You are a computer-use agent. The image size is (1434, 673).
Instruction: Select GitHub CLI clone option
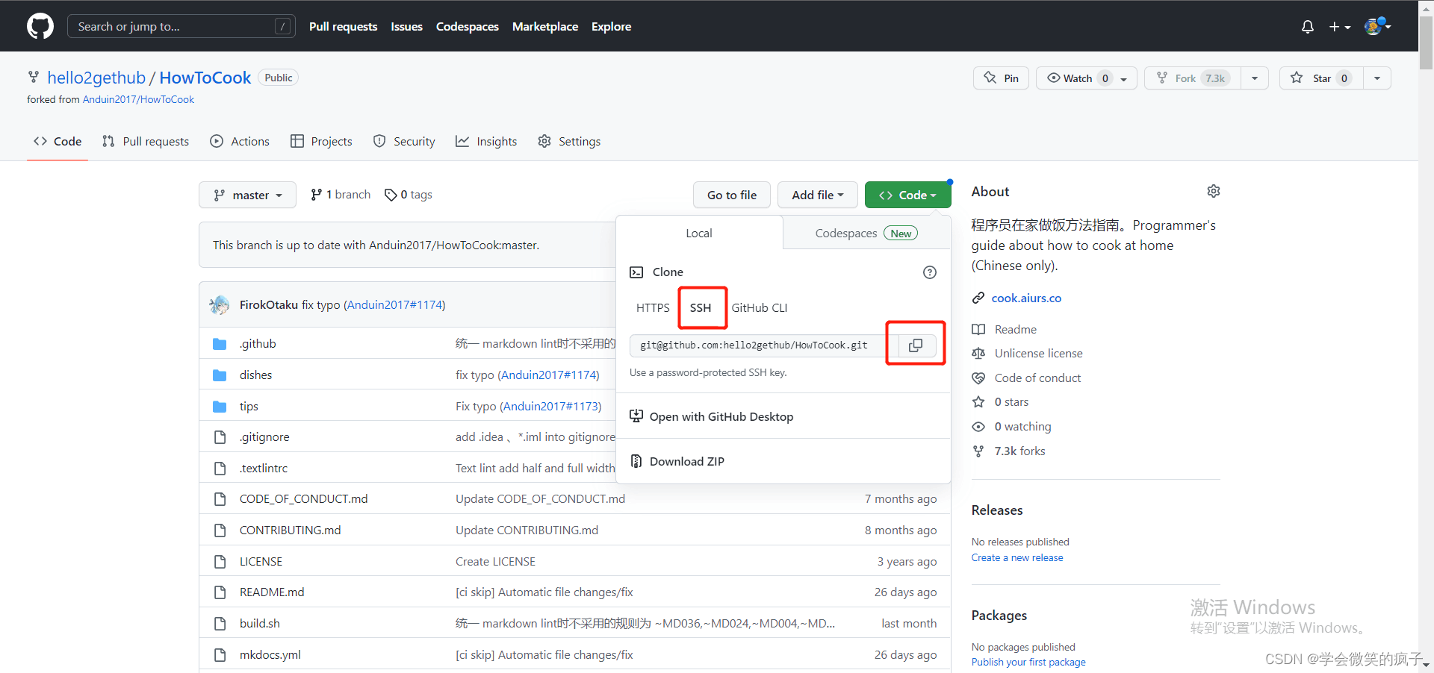[x=760, y=307]
